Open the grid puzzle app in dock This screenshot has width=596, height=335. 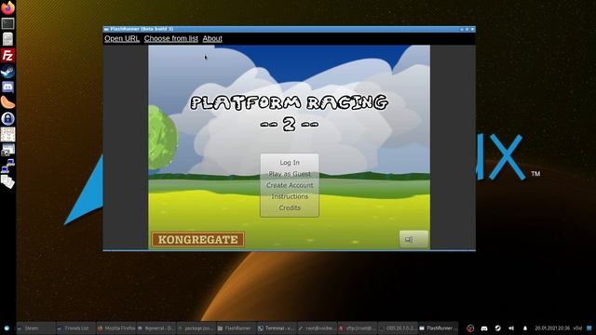pyautogui.click(x=7, y=134)
